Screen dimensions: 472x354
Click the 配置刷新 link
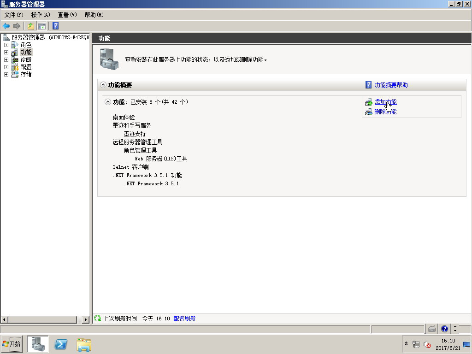(184, 318)
